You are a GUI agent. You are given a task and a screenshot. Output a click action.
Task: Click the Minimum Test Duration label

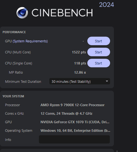[23, 82]
